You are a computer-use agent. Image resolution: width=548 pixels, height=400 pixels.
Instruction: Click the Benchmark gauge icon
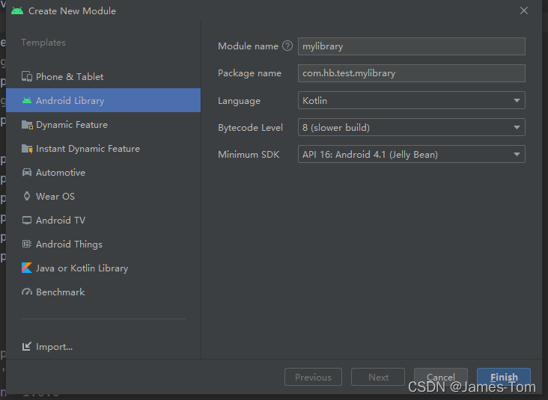point(27,292)
